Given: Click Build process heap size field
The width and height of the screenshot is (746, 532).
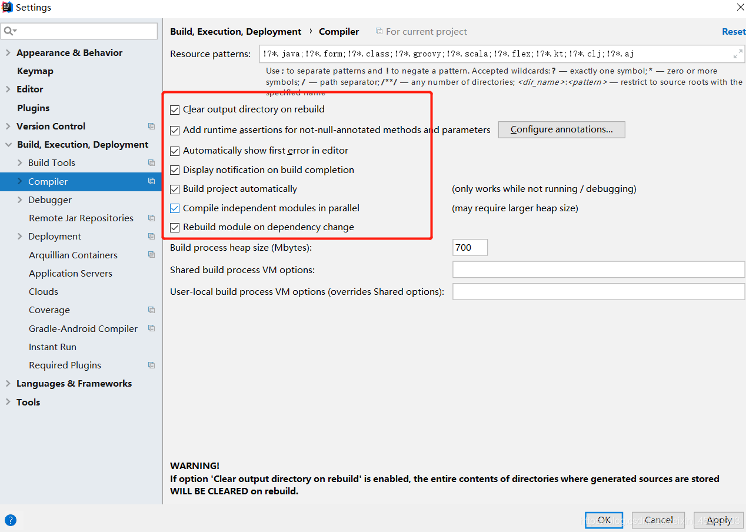Looking at the screenshot, I should coord(470,247).
